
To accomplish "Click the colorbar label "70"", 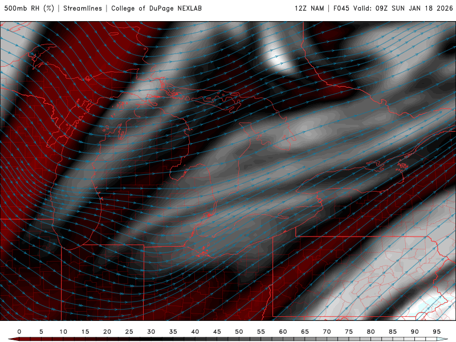I will pos(327,332).
